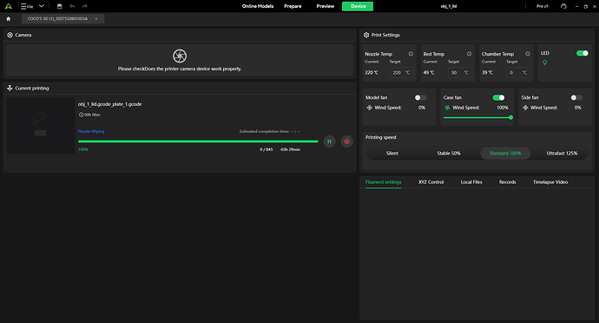
Task: Enable the Side fan toggle
Action: coord(576,97)
